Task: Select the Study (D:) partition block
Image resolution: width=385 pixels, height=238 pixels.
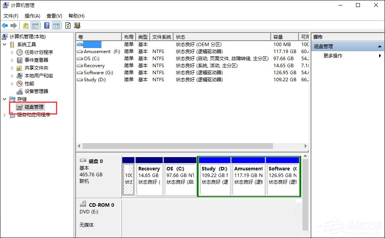Action: click(214, 176)
